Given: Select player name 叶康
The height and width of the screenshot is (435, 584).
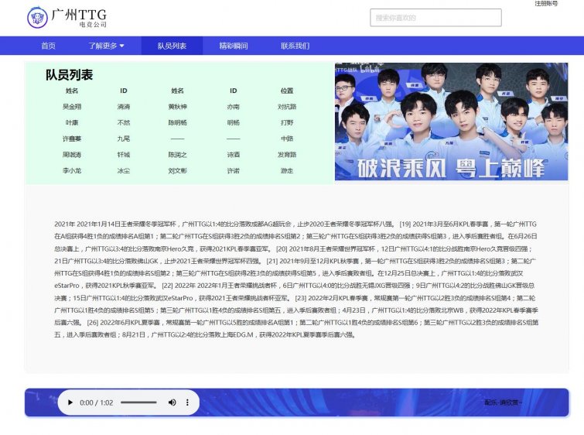Looking at the screenshot, I should (x=72, y=122).
